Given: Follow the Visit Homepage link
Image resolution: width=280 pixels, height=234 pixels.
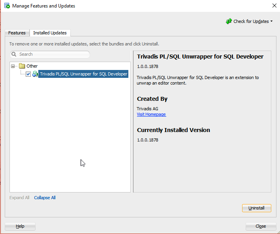Looking at the screenshot, I should 151,114.
